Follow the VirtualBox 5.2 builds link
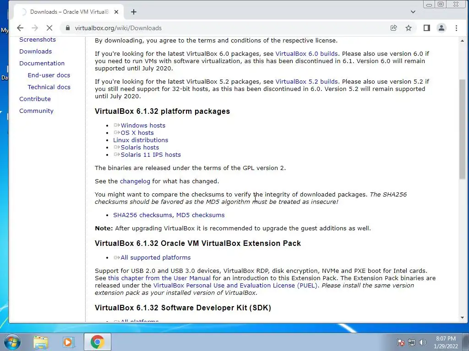Screen dimensions: 469x351 point(306,81)
